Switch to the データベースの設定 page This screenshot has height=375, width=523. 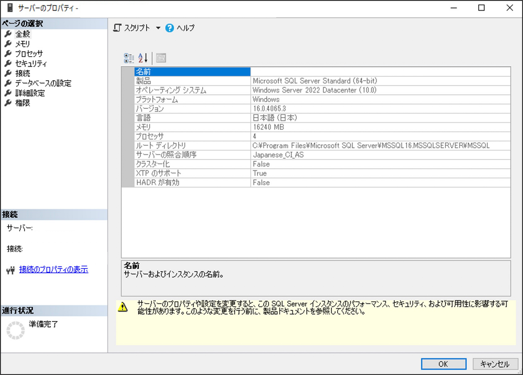point(43,83)
